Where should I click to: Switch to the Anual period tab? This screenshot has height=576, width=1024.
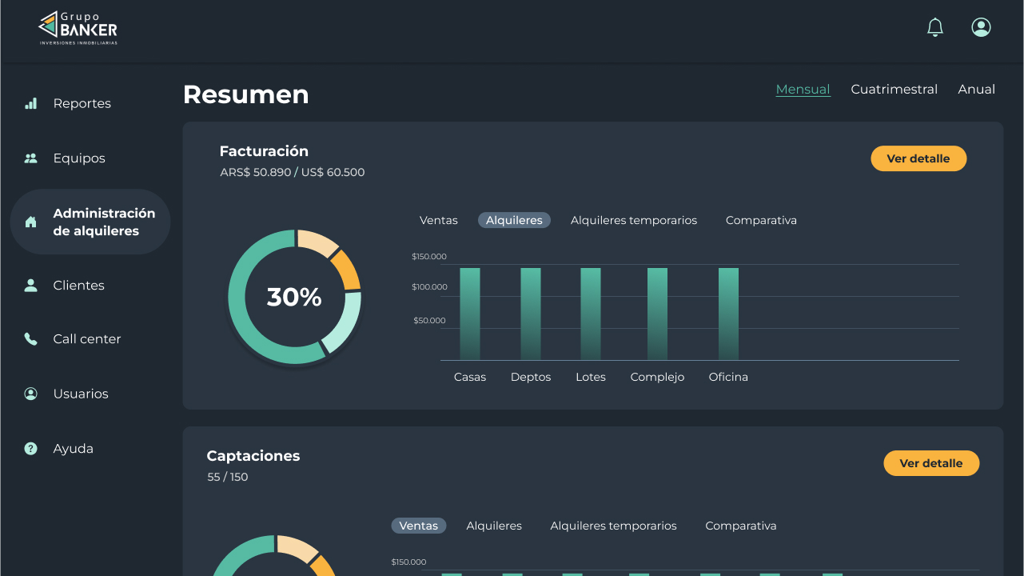(x=976, y=90)
